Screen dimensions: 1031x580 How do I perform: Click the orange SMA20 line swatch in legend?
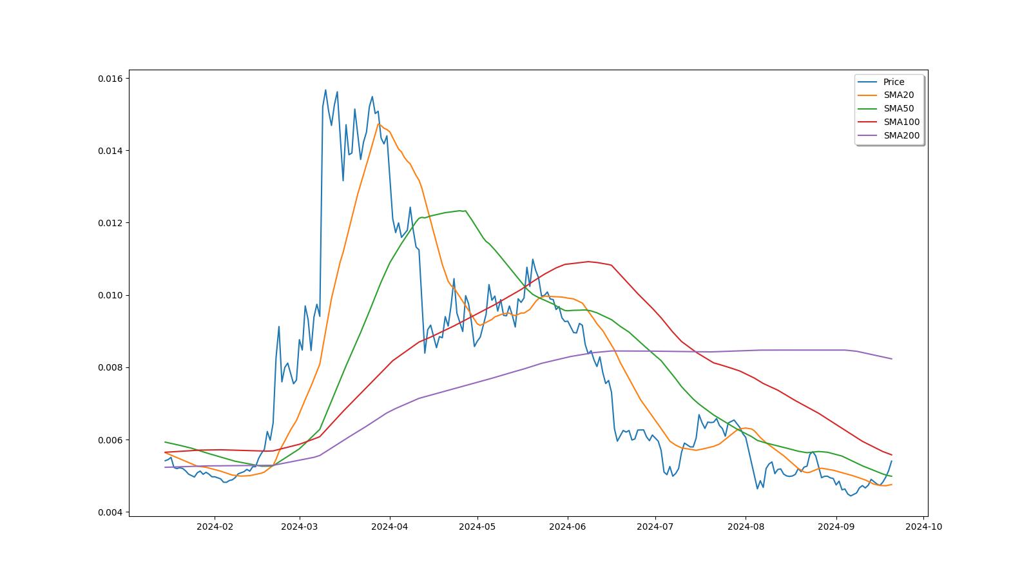coord(868,95)
